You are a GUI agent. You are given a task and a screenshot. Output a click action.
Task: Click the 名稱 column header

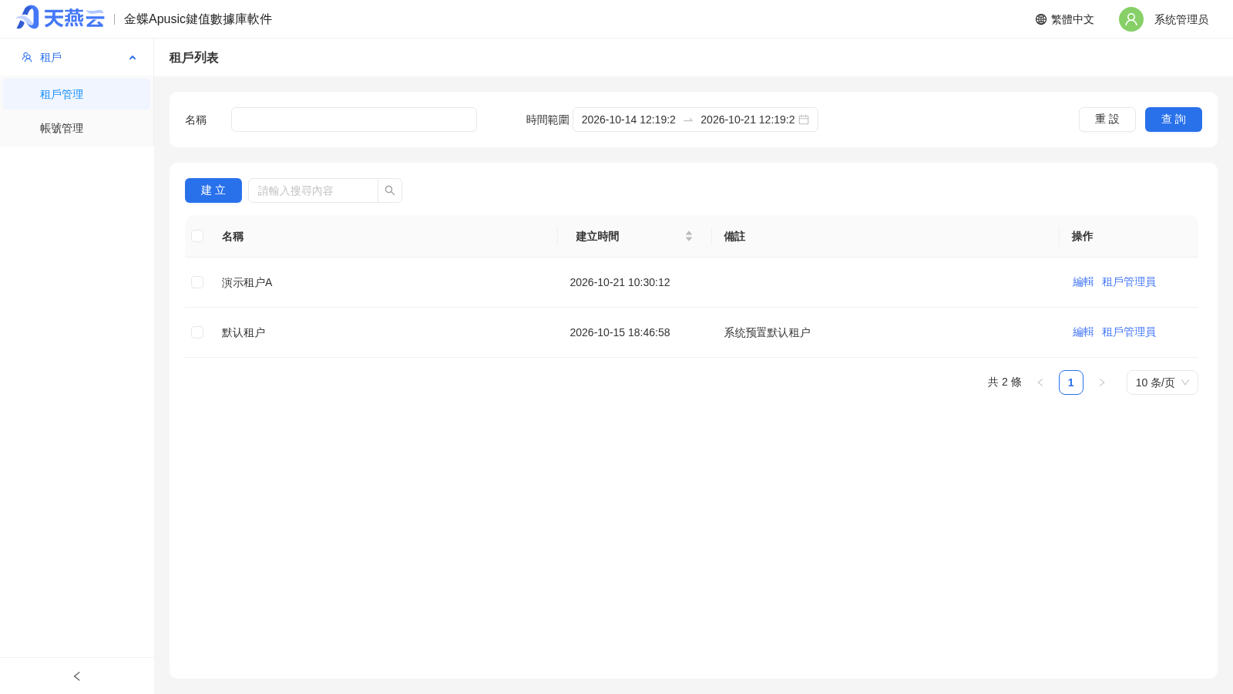click(x=233, y=236)
